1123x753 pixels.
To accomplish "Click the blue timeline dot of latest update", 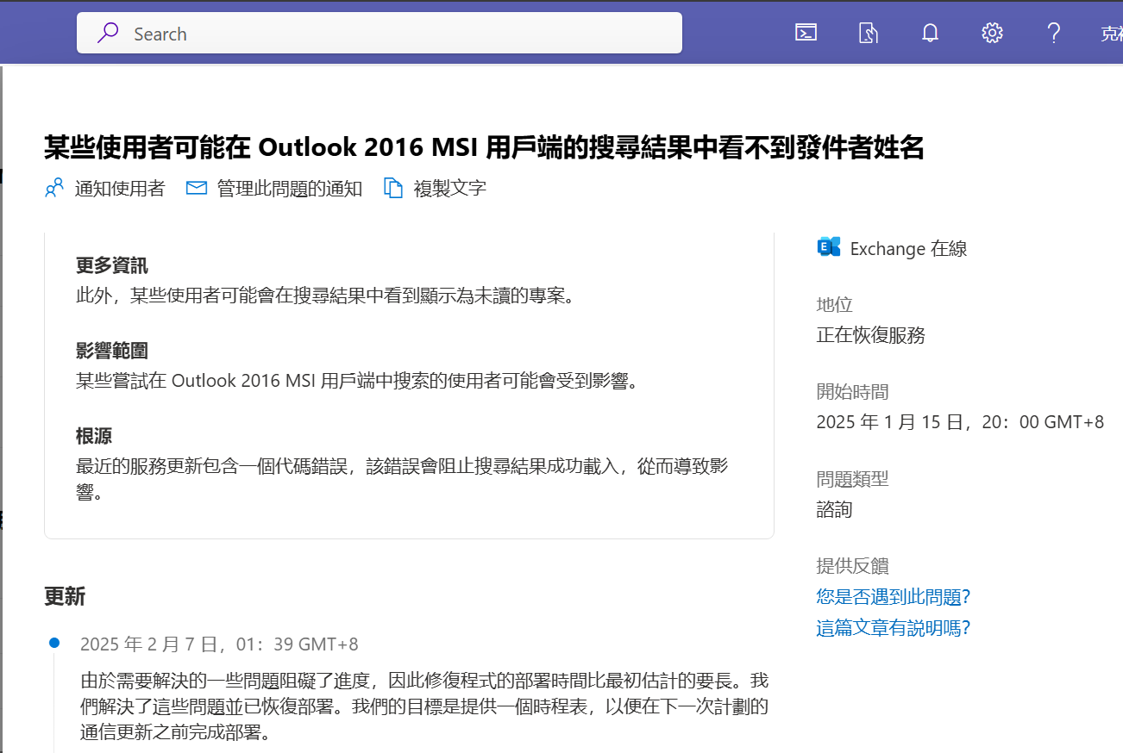I will coord(54,643).
